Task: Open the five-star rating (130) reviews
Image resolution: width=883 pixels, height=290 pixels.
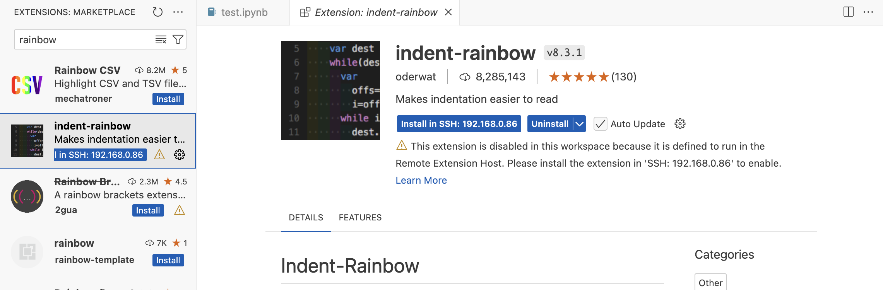Action: pyautogui.click(x=592, y=77)
